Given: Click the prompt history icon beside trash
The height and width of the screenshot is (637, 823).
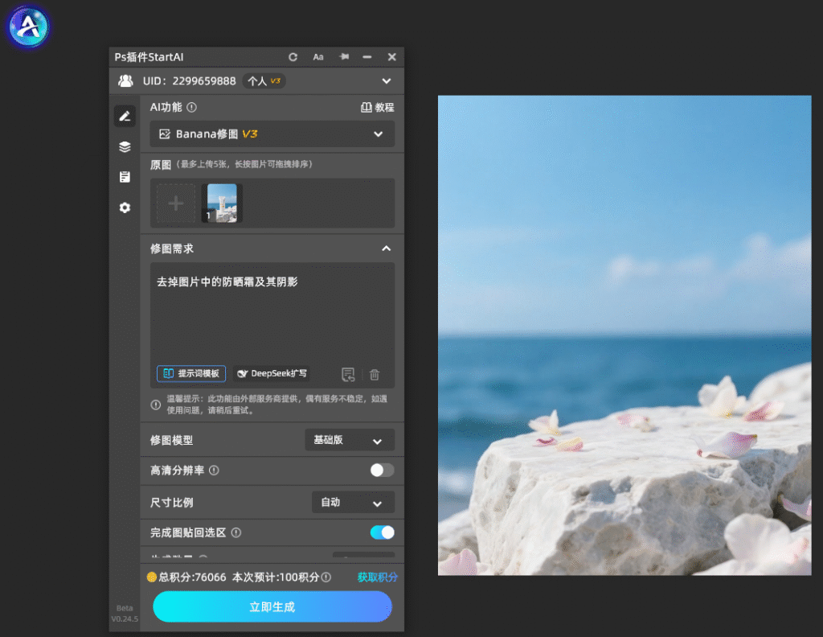Looking at the screenshot, I should click(348, 375).
